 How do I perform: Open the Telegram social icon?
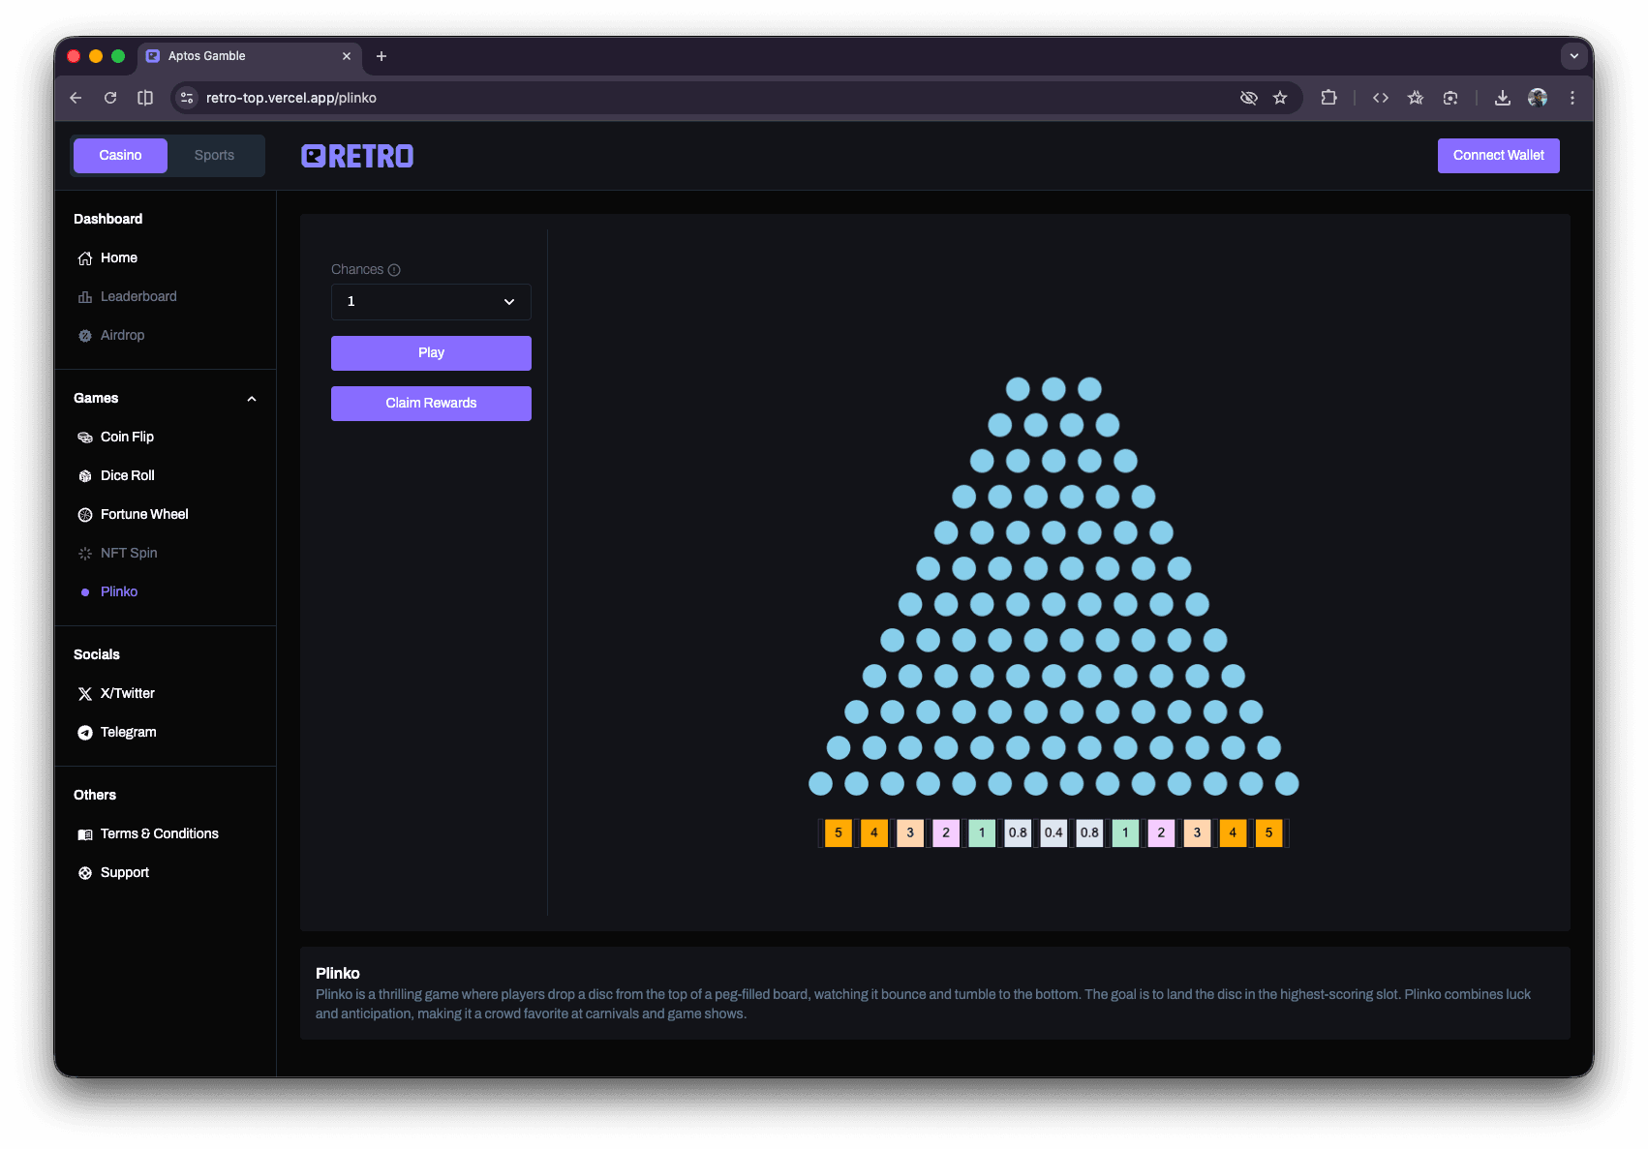(85, 732)
